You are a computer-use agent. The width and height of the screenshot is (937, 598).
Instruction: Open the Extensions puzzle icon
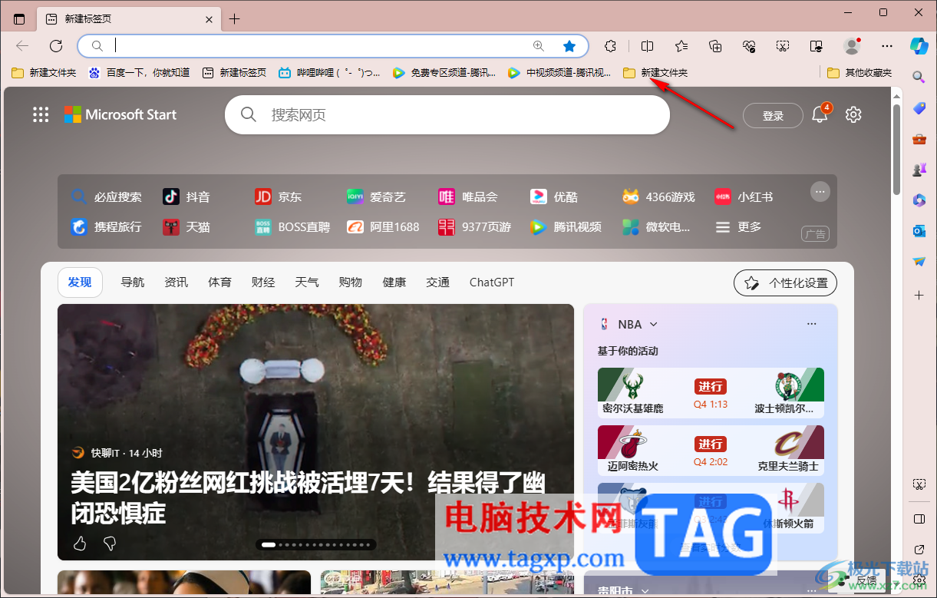611,46
